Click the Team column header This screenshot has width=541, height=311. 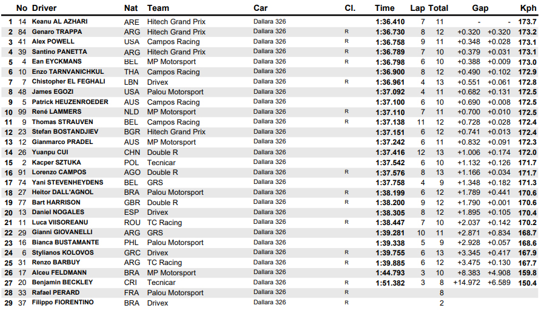click(158, 8)
